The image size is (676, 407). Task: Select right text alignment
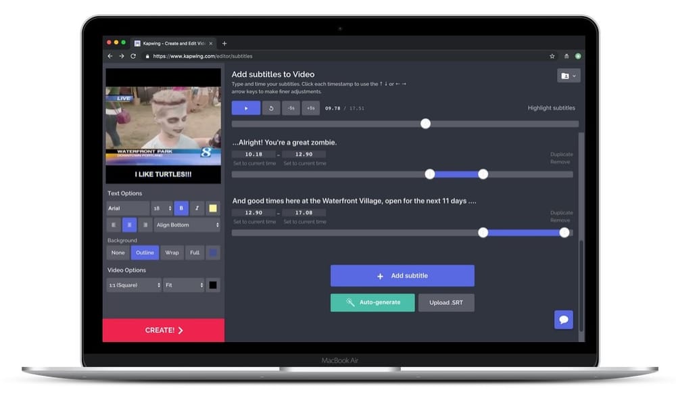pyautogui.click(x=144, y=224)
